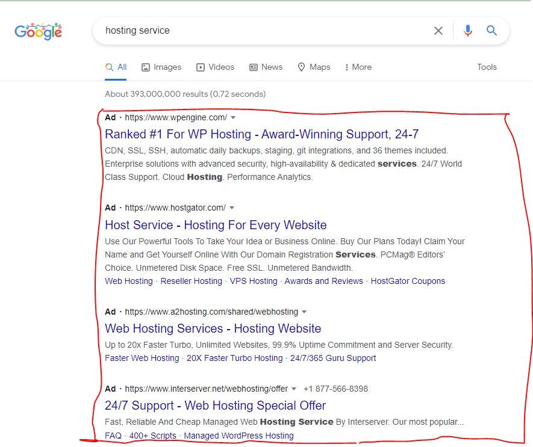Switch to the Videos tab
This screenshot has height=447, width=533.
[215, 67]
